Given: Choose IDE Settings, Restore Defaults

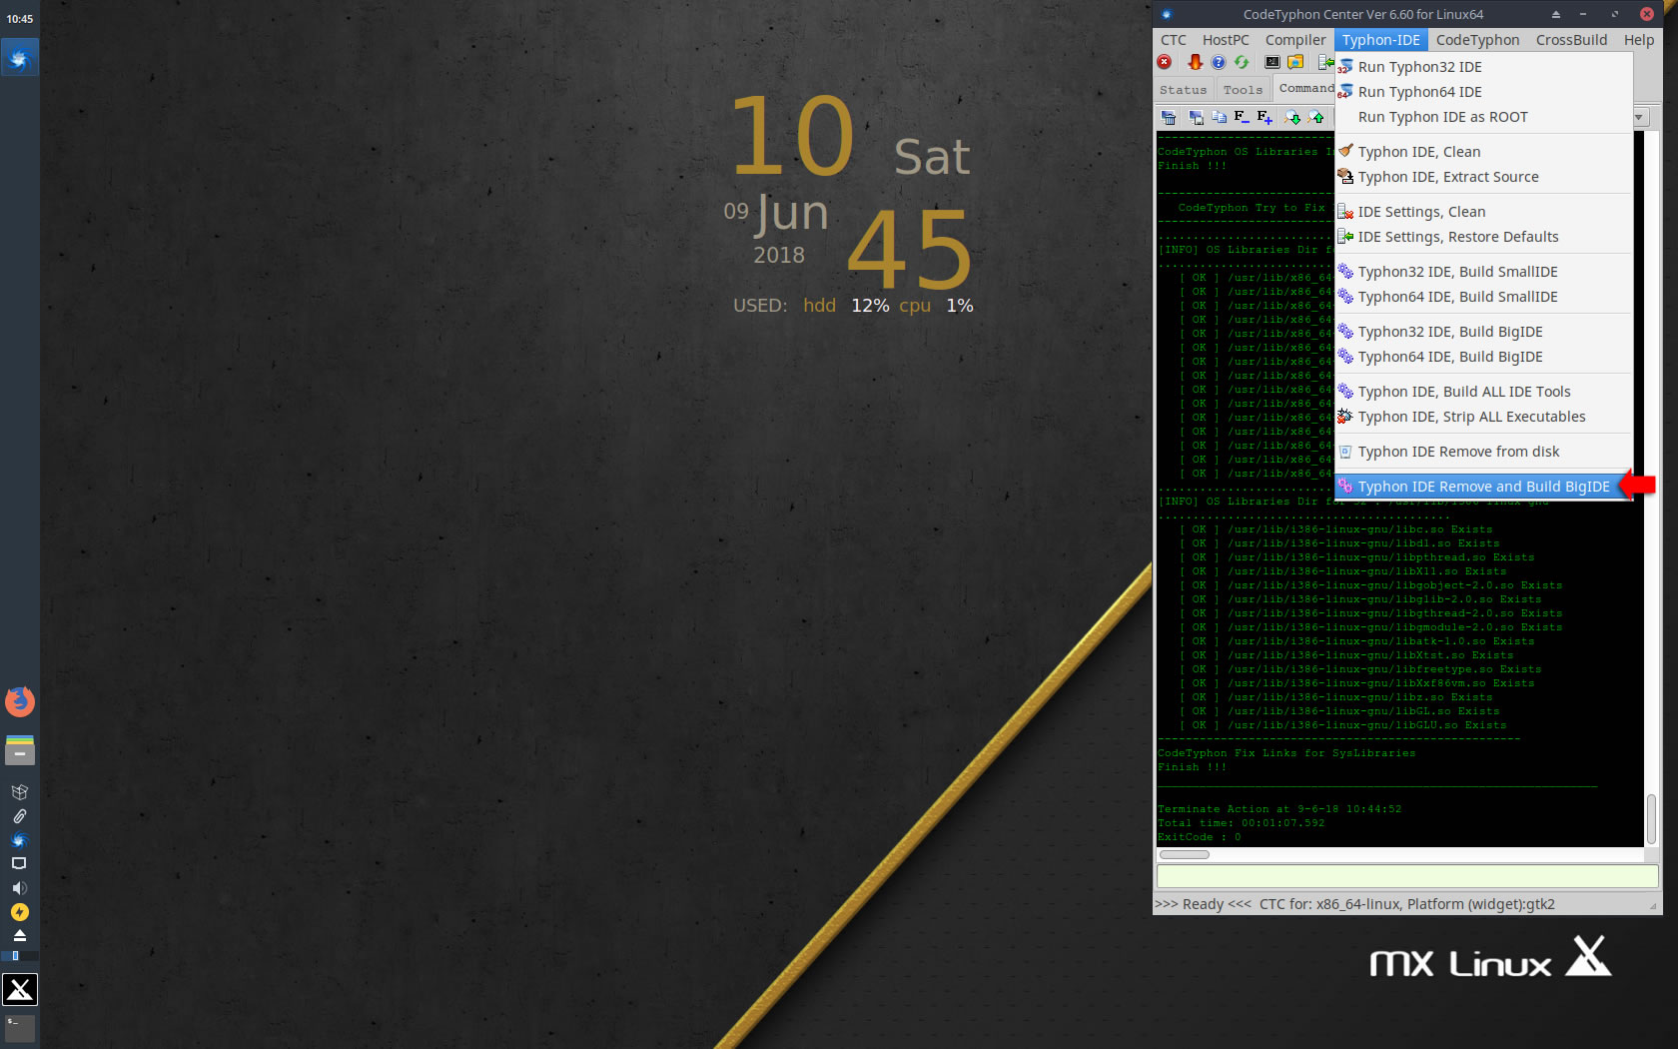Looking at the screenshot, I should [x=1483, y=237].
